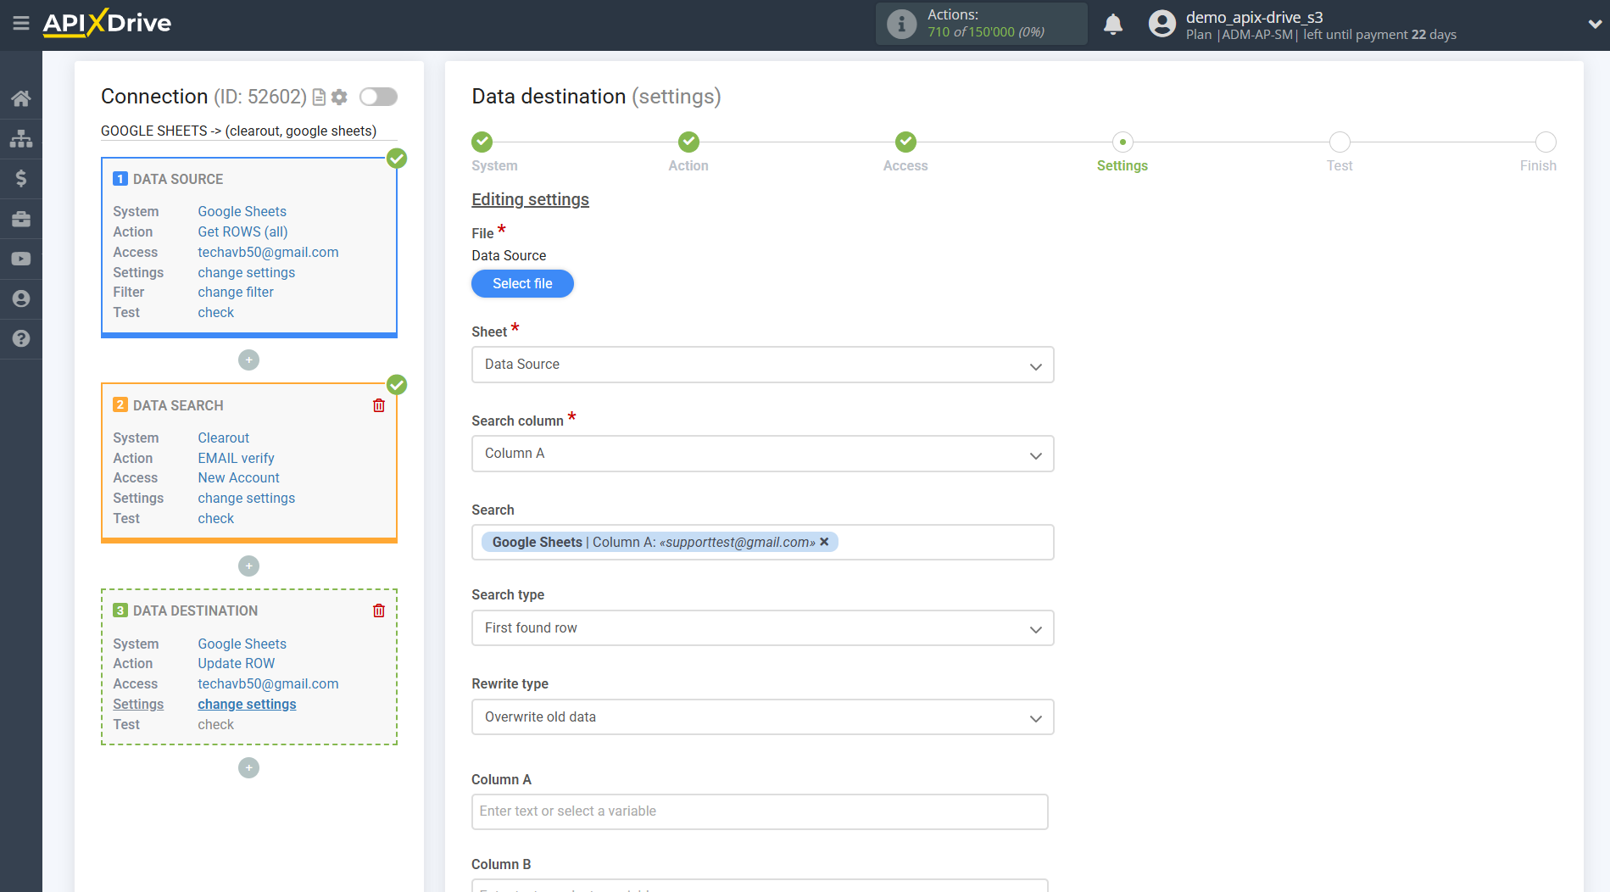Open the change settings link under Data Destination
Screen dimensions: 1610x892
pos(246,704)
